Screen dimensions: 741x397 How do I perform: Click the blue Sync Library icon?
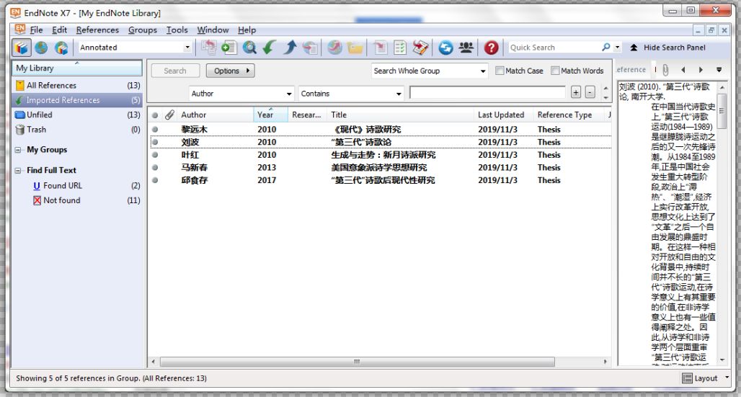point(445,48)
